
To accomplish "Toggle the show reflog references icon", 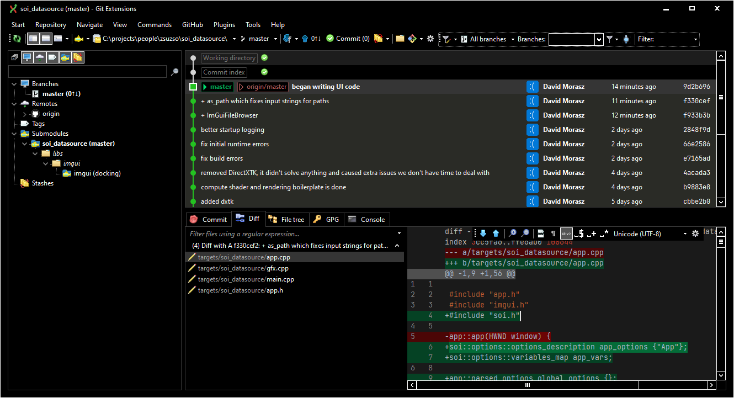I will [x=626, y=39].
